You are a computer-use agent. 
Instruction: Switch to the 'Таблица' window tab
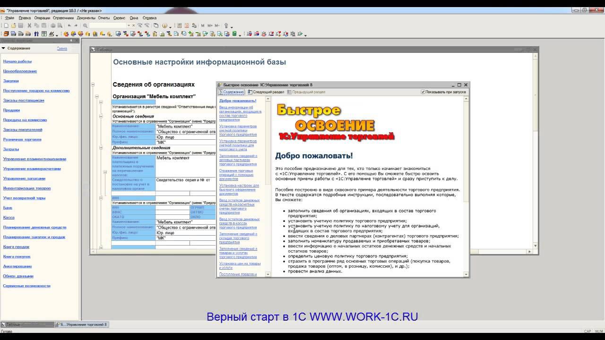click(27, 325)
